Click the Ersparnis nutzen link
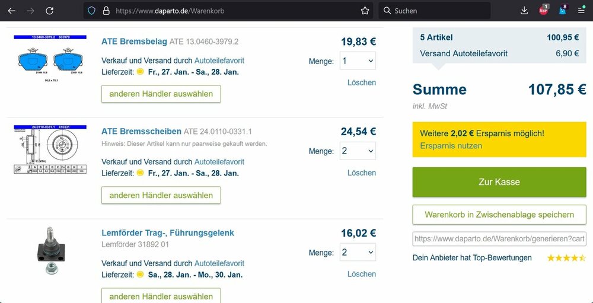The height and width of the screenshot is (303, 593). pos(451,145)
